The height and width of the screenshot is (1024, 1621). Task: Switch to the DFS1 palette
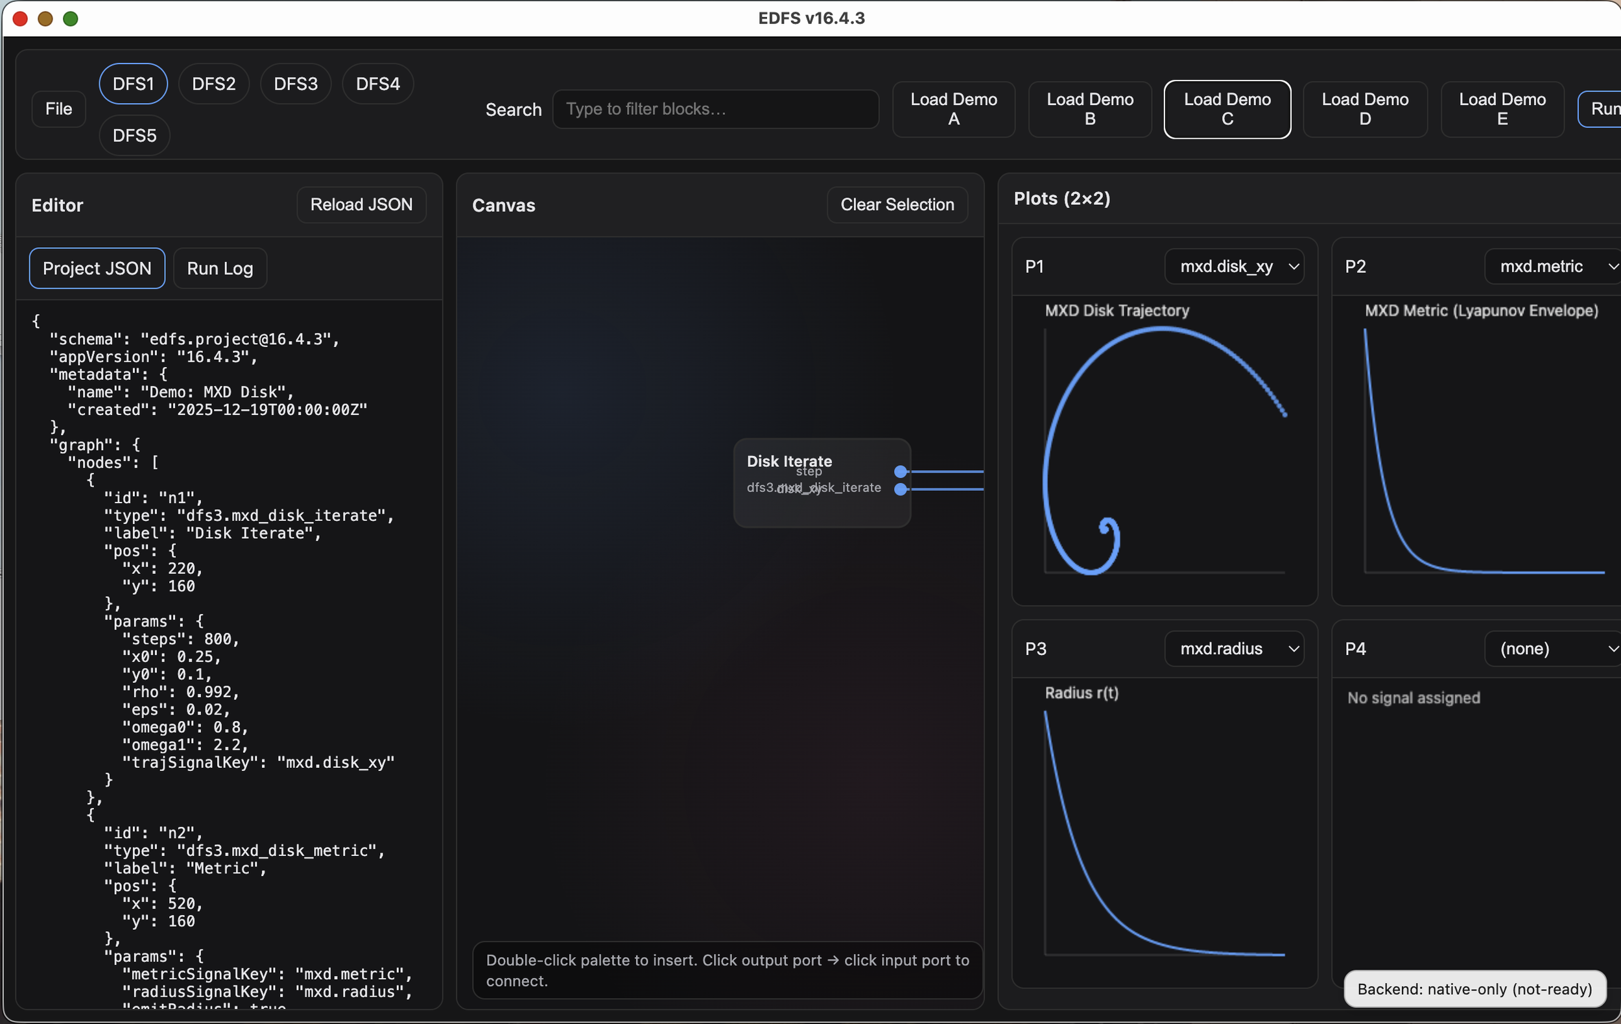tap(134, 84)
